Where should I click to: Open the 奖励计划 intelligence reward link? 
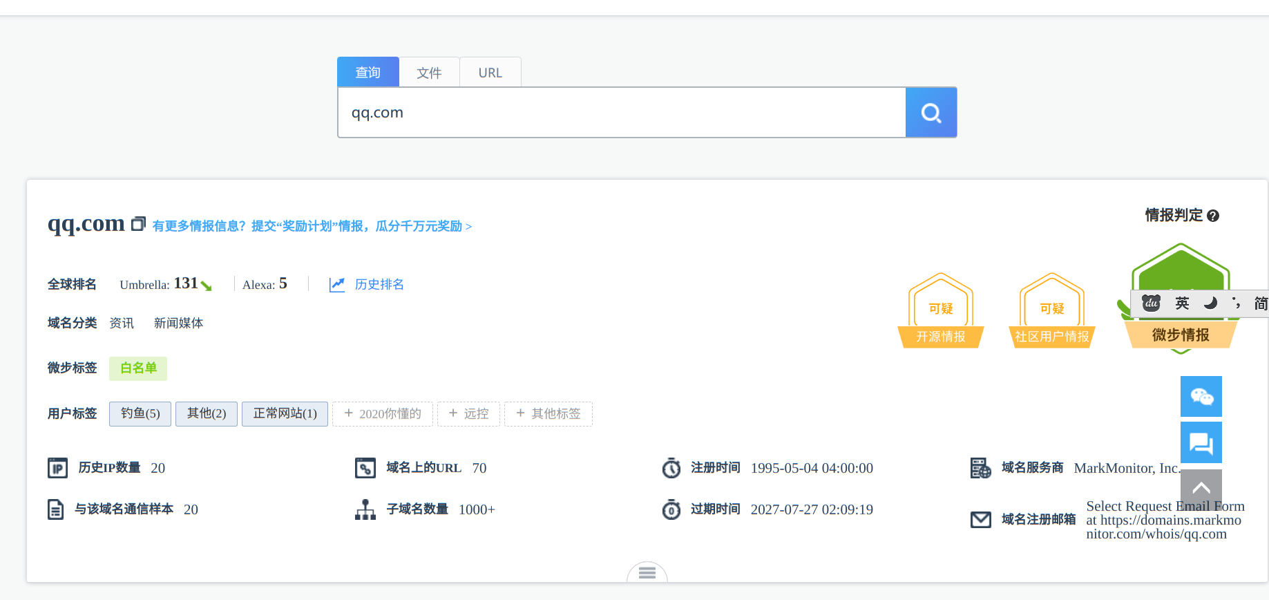tap(312, 226)
